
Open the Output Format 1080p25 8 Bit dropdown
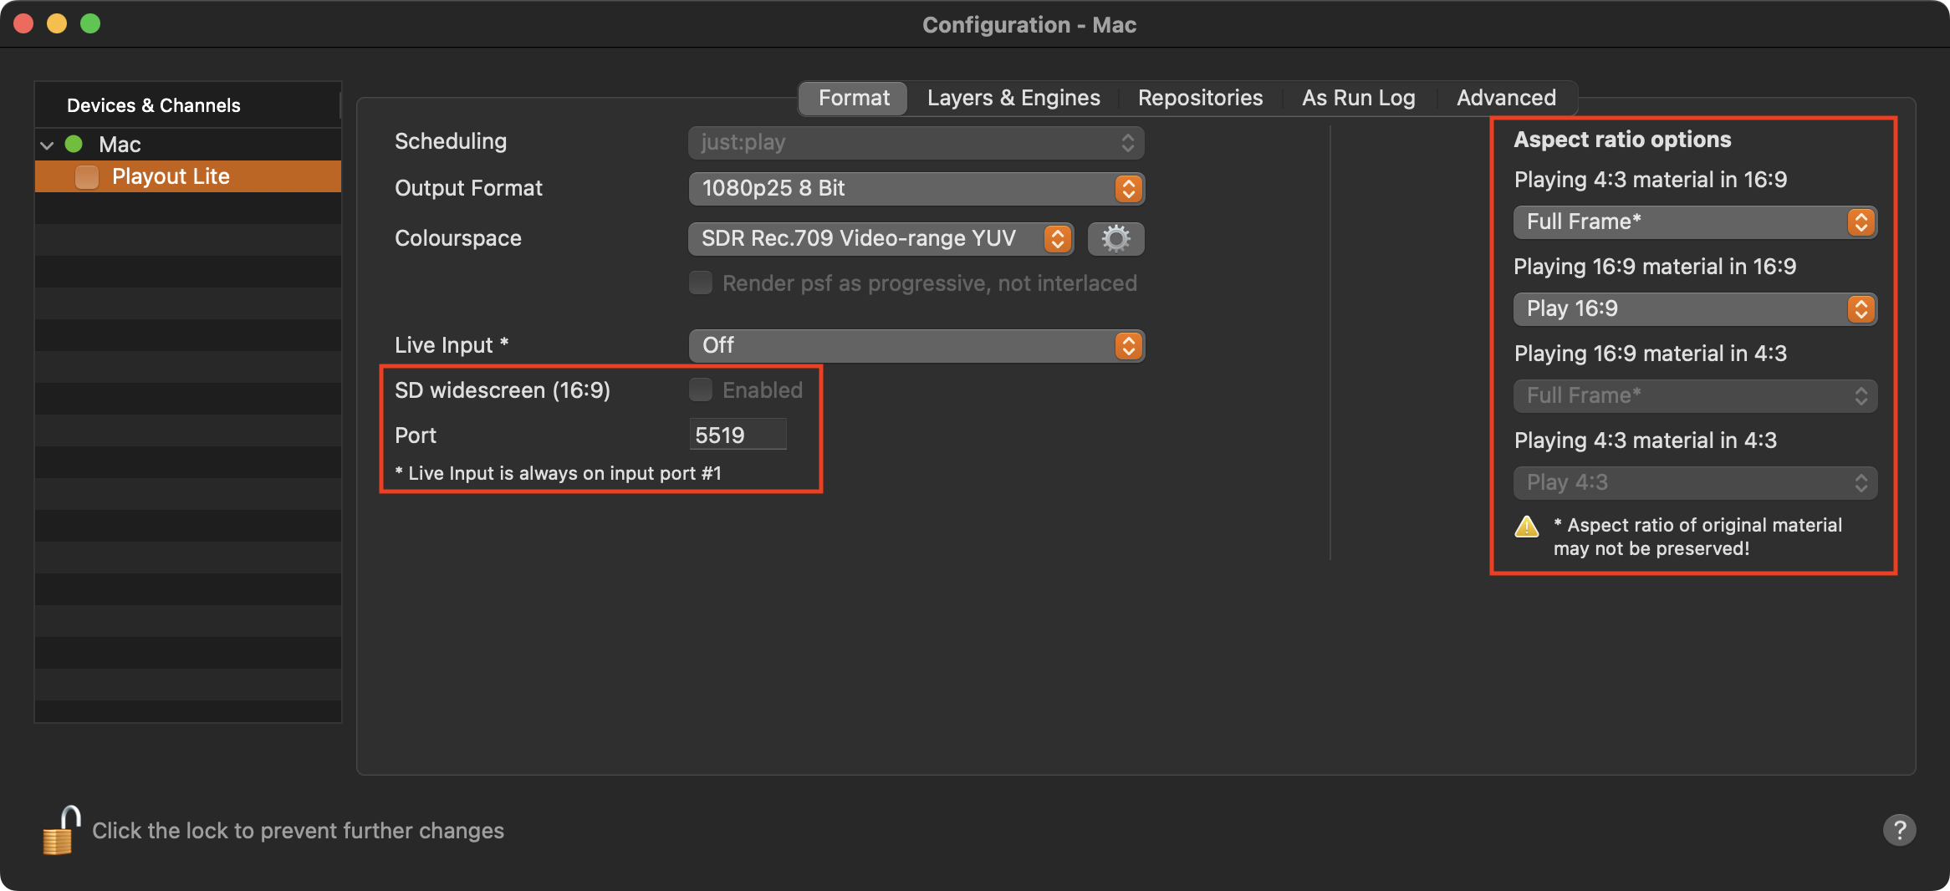916,189
